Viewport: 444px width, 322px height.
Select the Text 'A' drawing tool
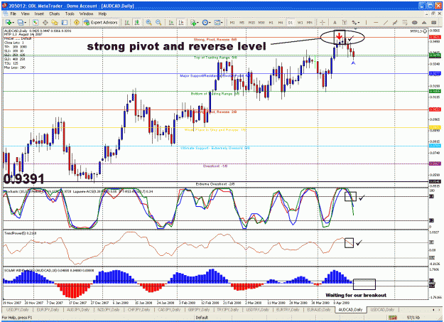click(335, 23)
